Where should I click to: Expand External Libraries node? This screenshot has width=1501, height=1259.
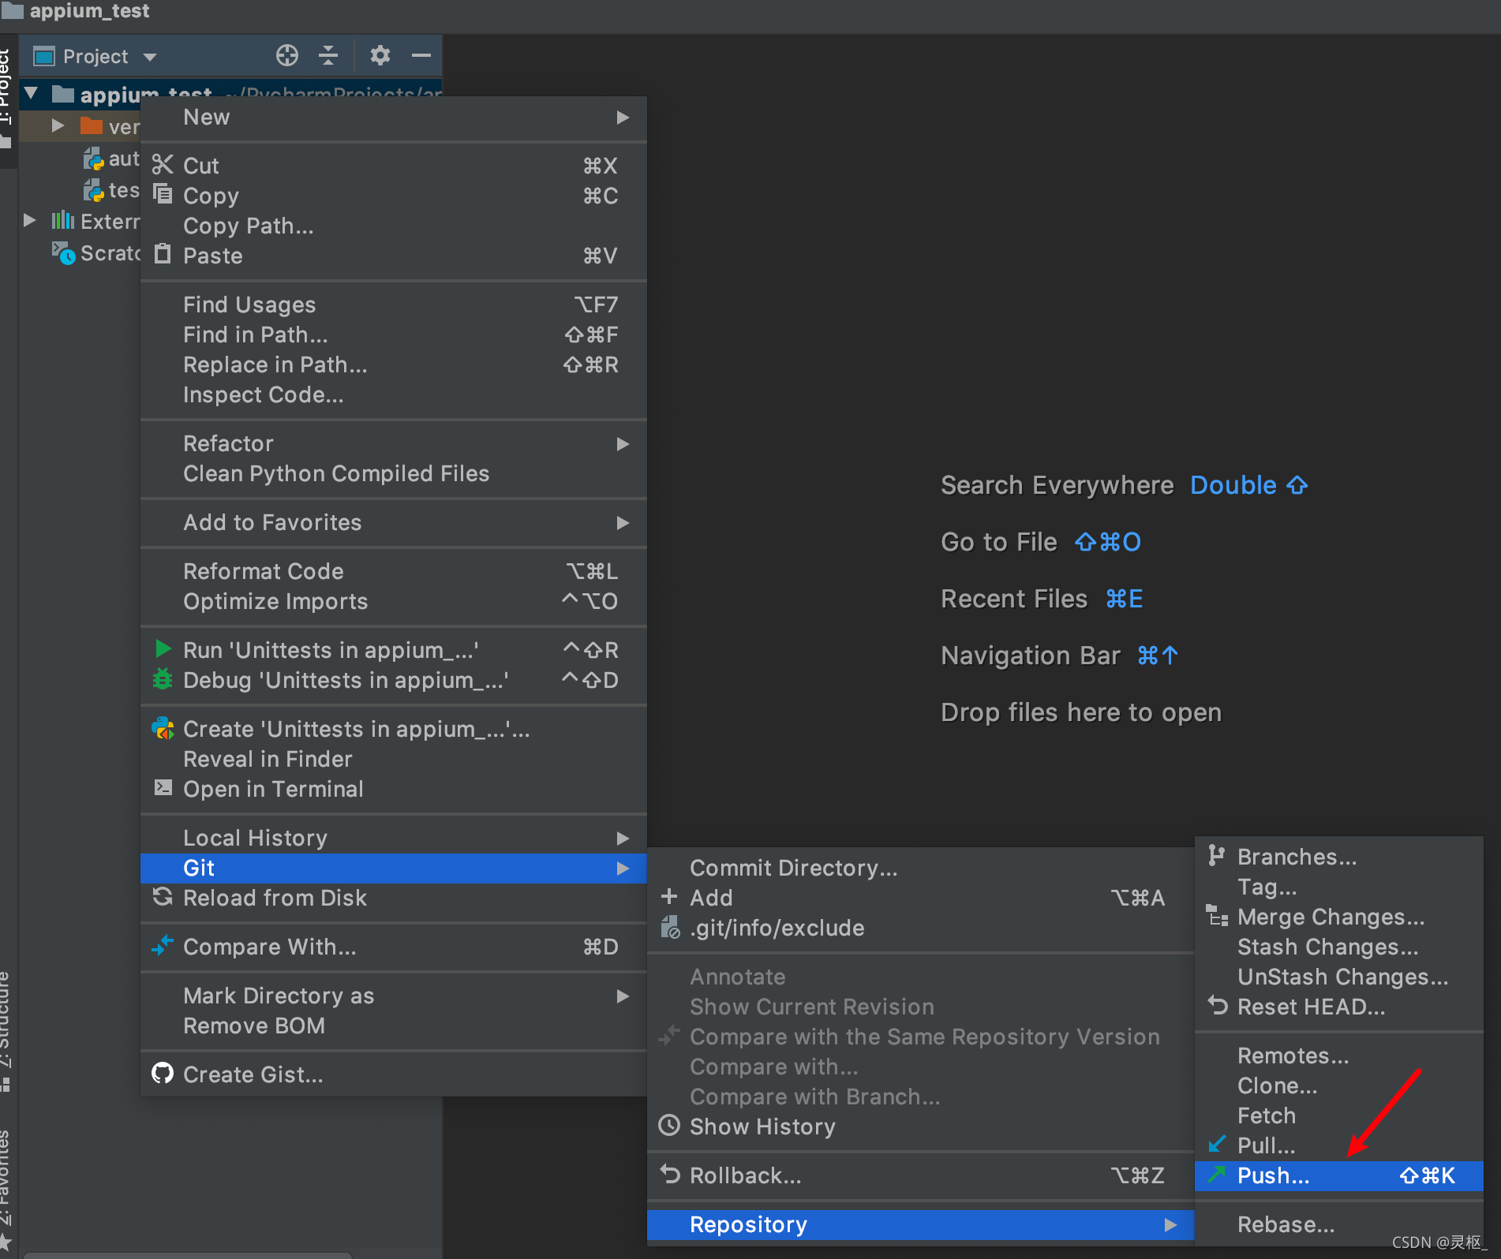[x=29, y=220]
